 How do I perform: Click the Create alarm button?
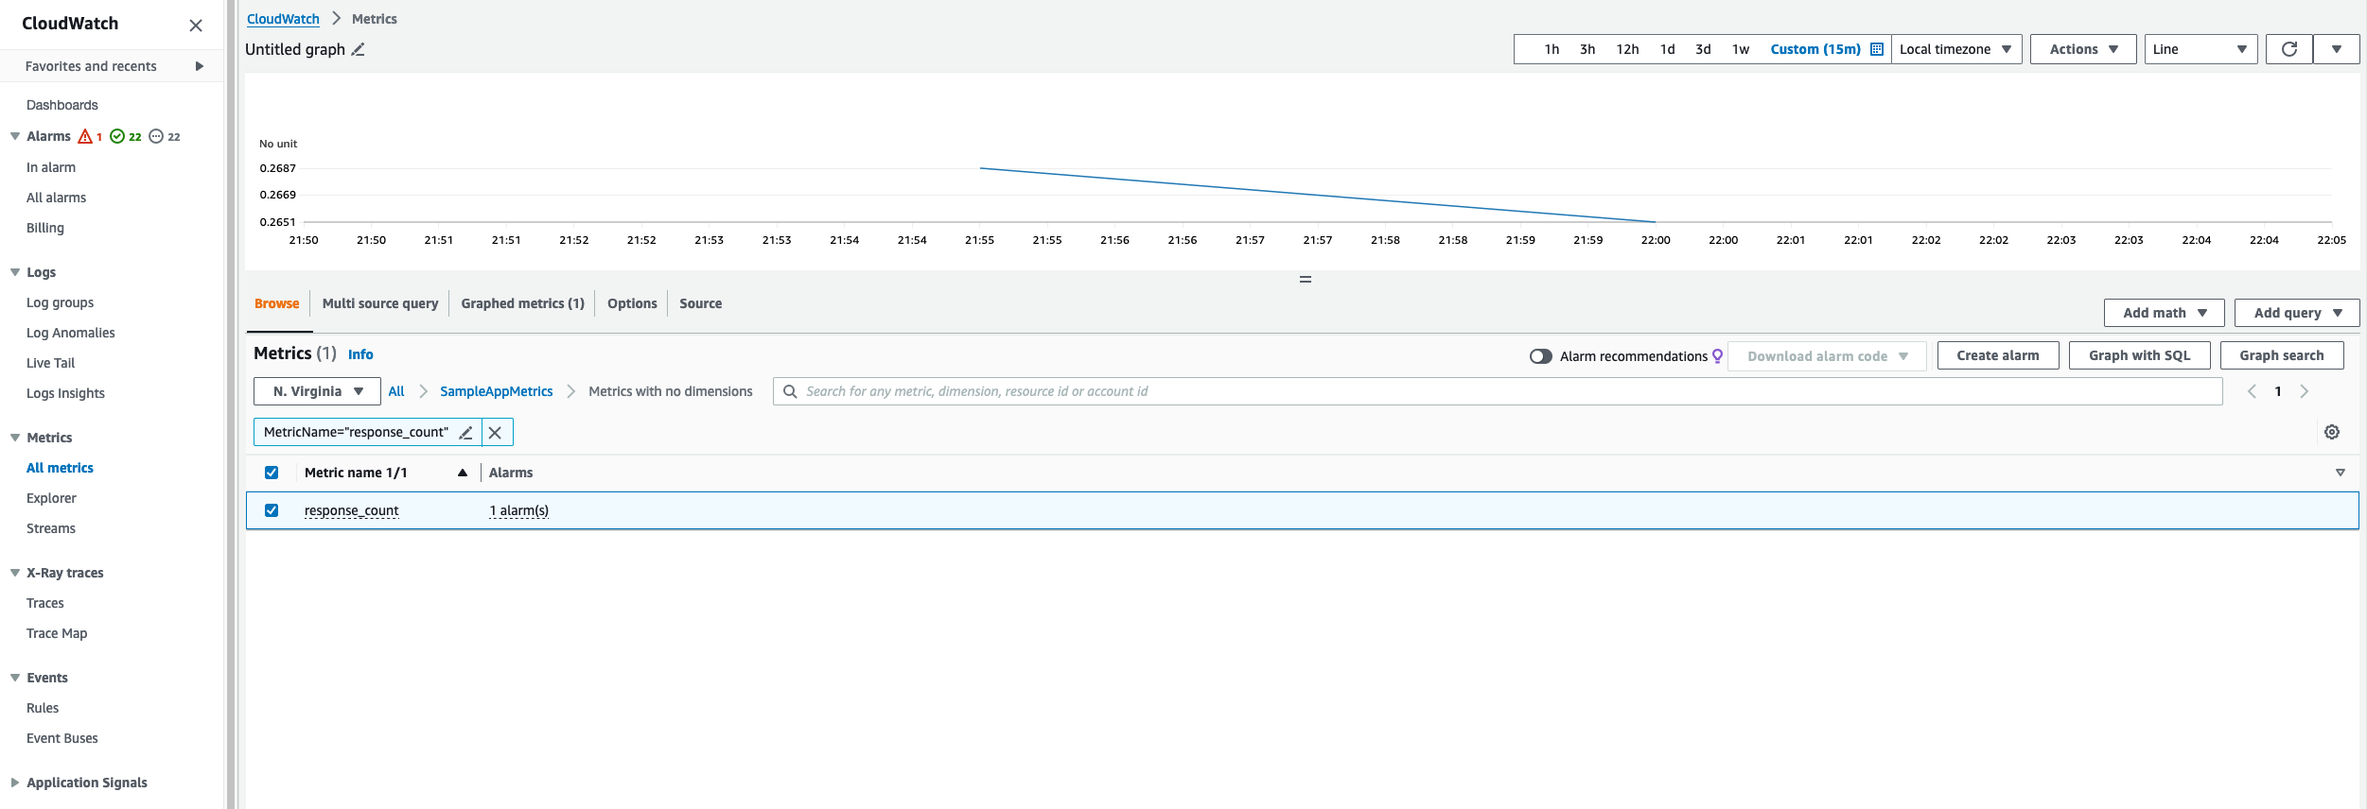1998,355
